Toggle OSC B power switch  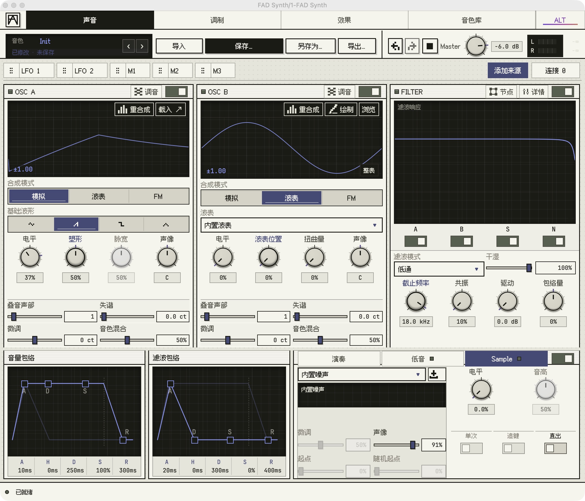370,92
